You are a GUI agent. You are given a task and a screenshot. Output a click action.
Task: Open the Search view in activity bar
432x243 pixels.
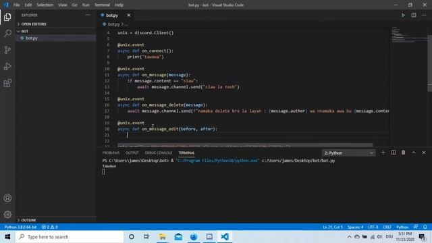point(7,33)
